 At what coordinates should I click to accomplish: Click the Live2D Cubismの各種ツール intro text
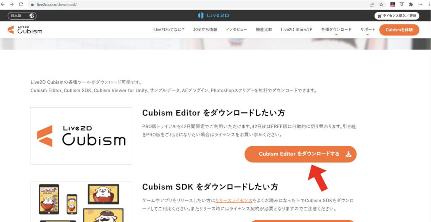click(86, 82)
